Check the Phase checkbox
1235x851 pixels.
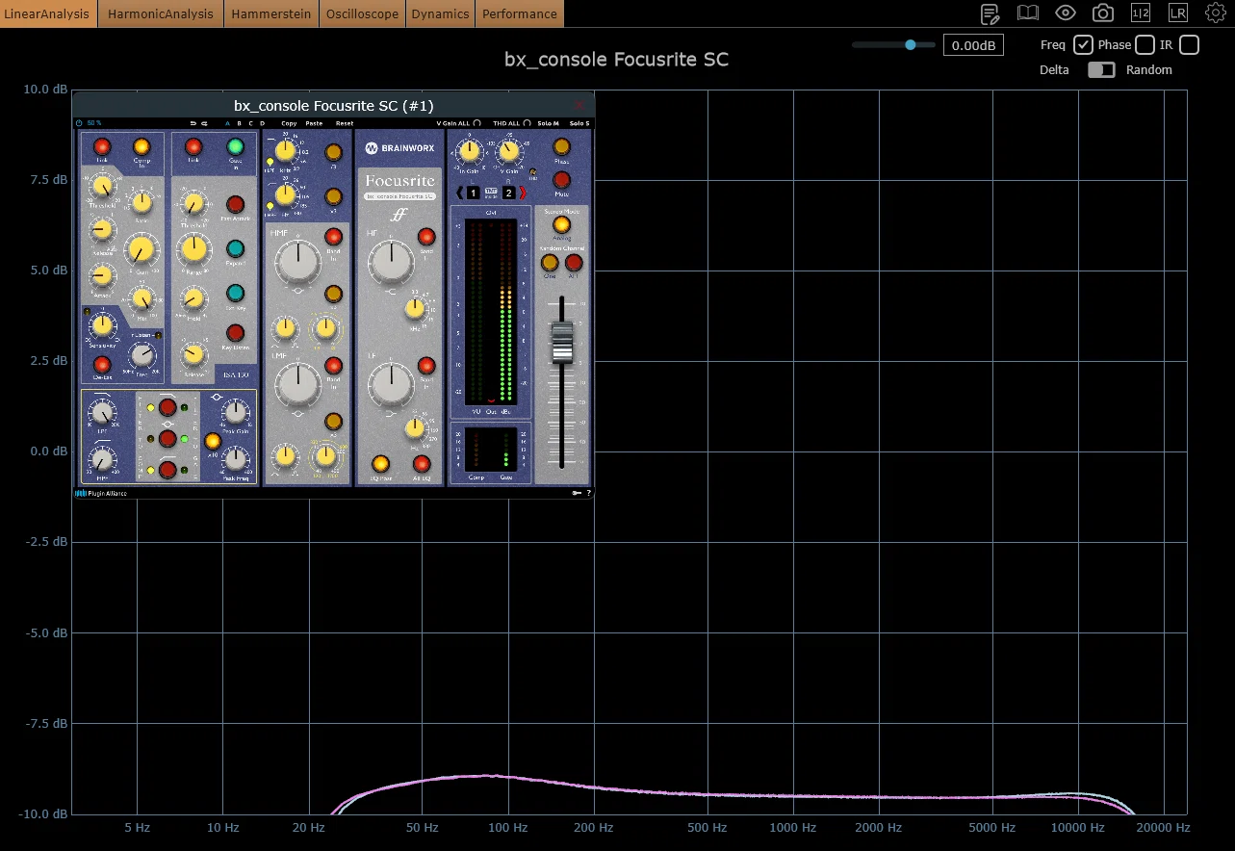[1145, 44]
